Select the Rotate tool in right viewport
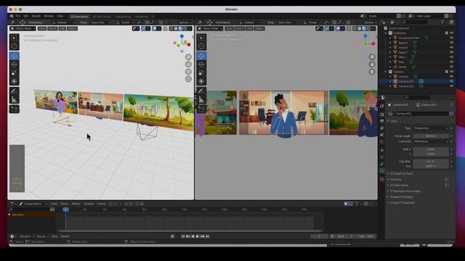Viewport: 465px width, 261px height. click(x=201, y=65)
